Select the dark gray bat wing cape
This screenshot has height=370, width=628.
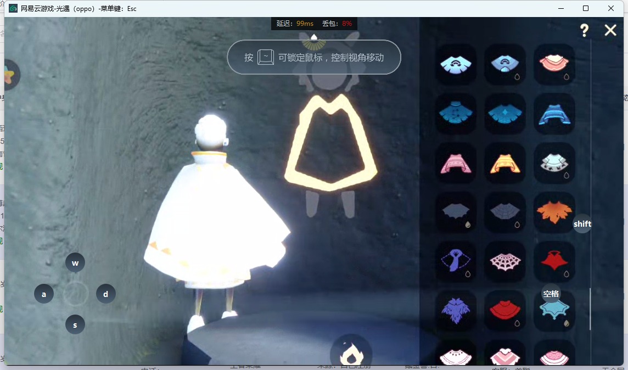(456, 212)
